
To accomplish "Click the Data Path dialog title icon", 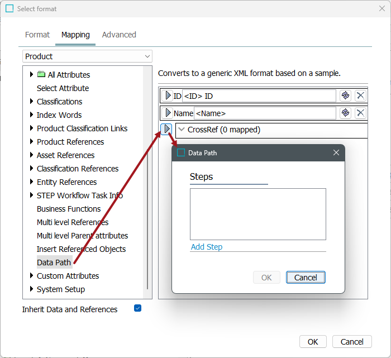I will click(181, 152).
